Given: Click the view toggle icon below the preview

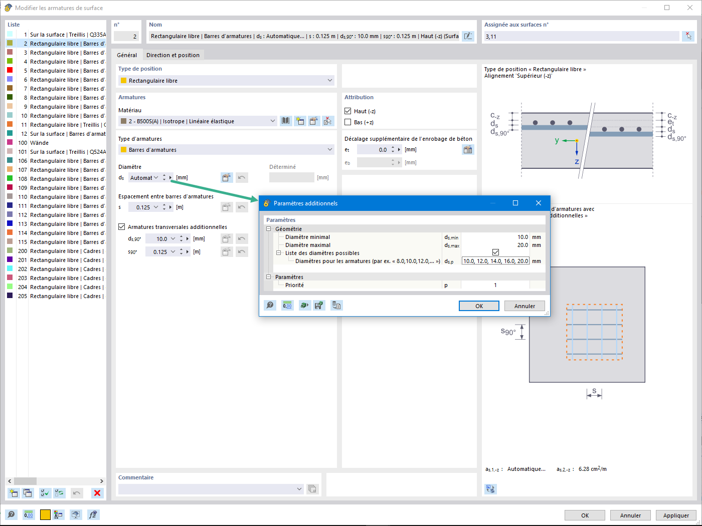Looking at the screenshot, I should point(490,489).
